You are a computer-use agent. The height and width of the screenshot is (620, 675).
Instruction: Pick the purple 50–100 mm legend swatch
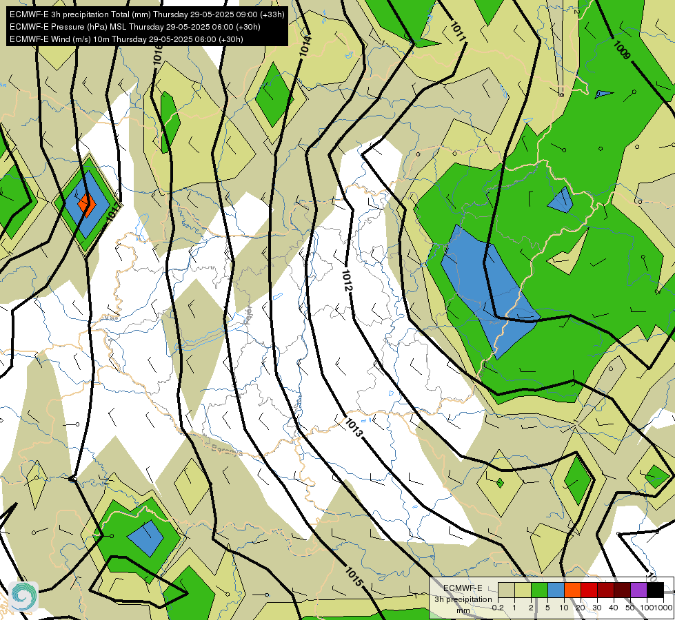pyautogui.click(x=639, y=590)
